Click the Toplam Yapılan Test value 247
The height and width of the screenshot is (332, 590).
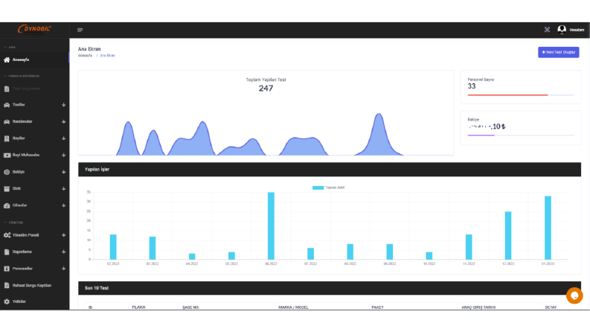[266, 89]
